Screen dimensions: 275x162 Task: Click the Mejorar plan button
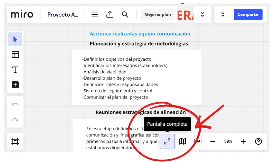(x=158, y=14)
